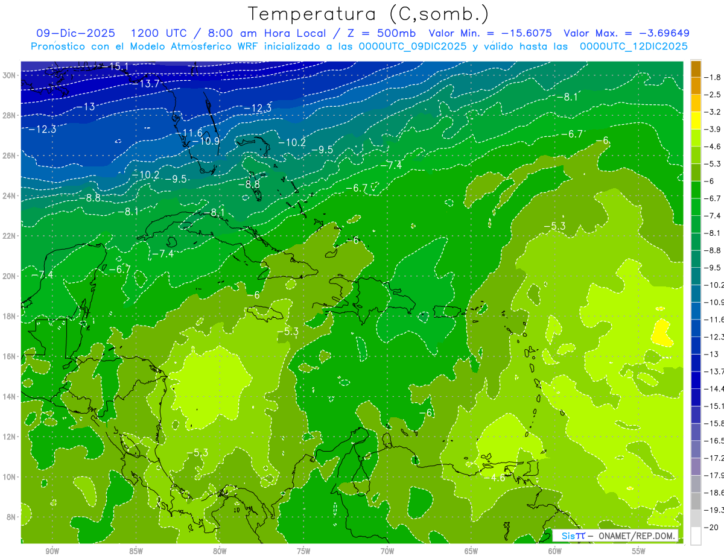This screenshot has height=559, width=724.
Task: Click the -20 legend value
Action: [x=712, y=527]
